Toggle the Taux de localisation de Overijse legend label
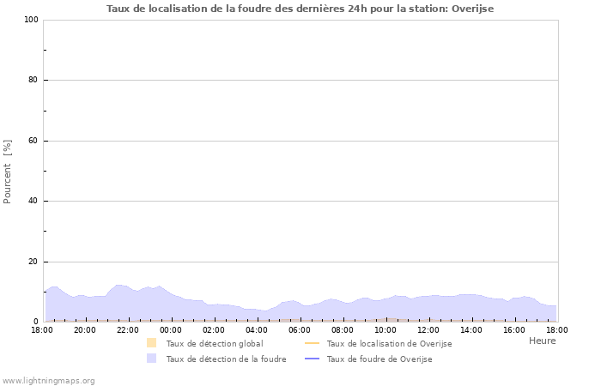Screen dimensions: 601x386 [x=389, y=343]
